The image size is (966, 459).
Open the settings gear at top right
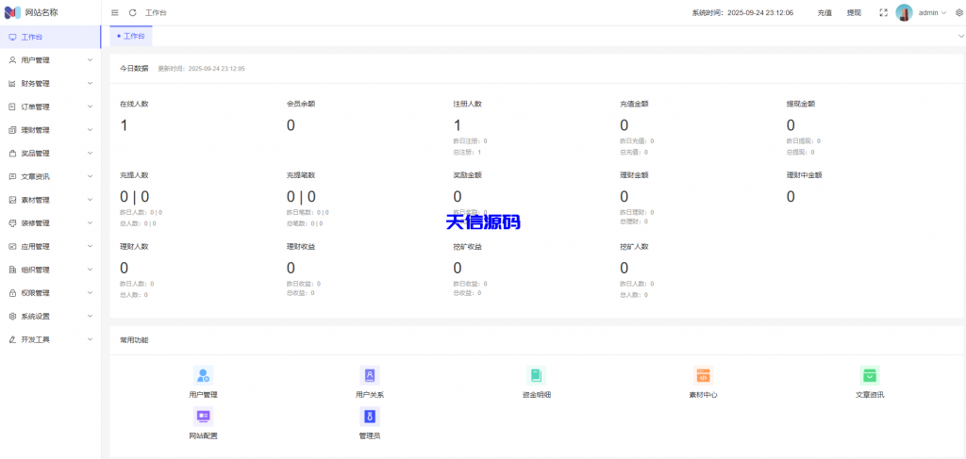tap(959, 13)
